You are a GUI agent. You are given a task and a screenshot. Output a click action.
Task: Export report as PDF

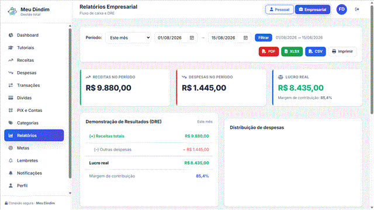[x=269, y=51]
